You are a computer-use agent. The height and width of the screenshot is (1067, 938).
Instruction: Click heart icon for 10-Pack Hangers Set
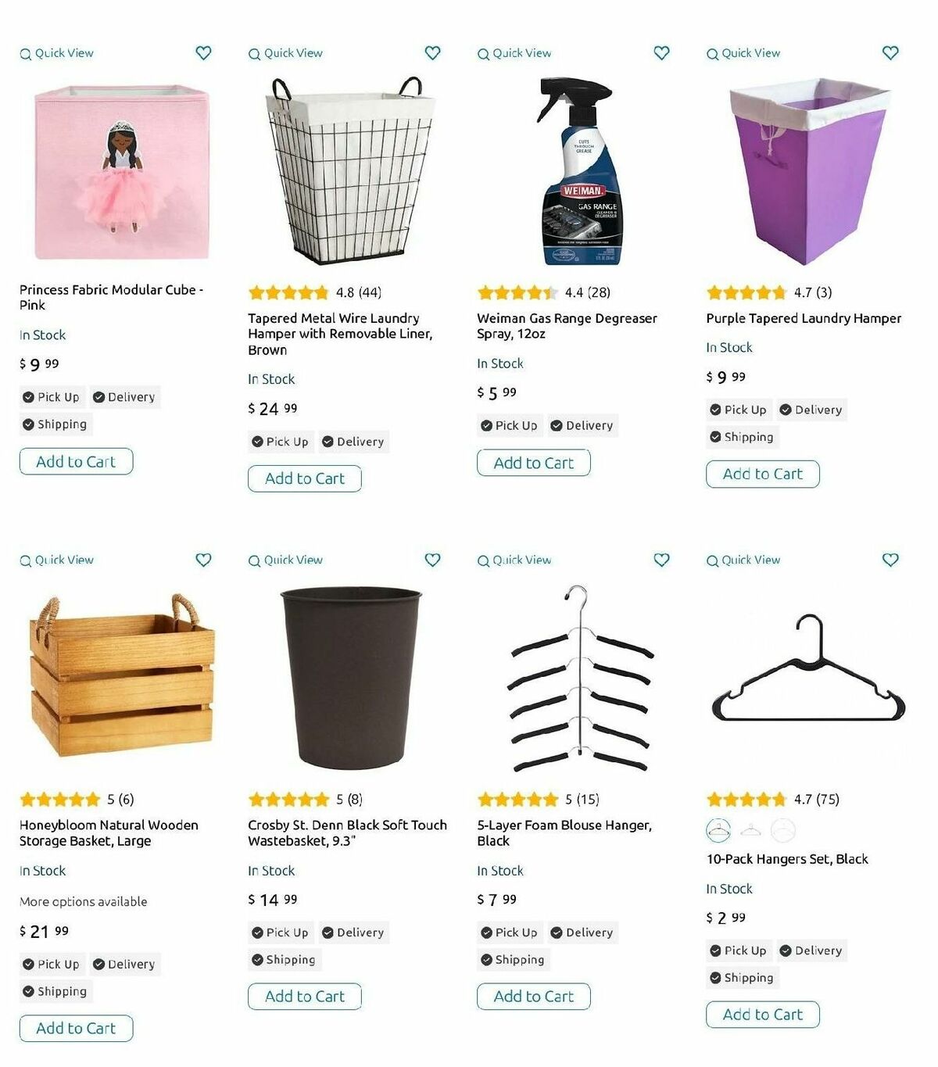[890, 560]
